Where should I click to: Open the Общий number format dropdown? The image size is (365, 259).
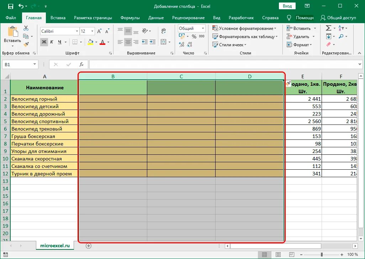click(x=203, y=28)
